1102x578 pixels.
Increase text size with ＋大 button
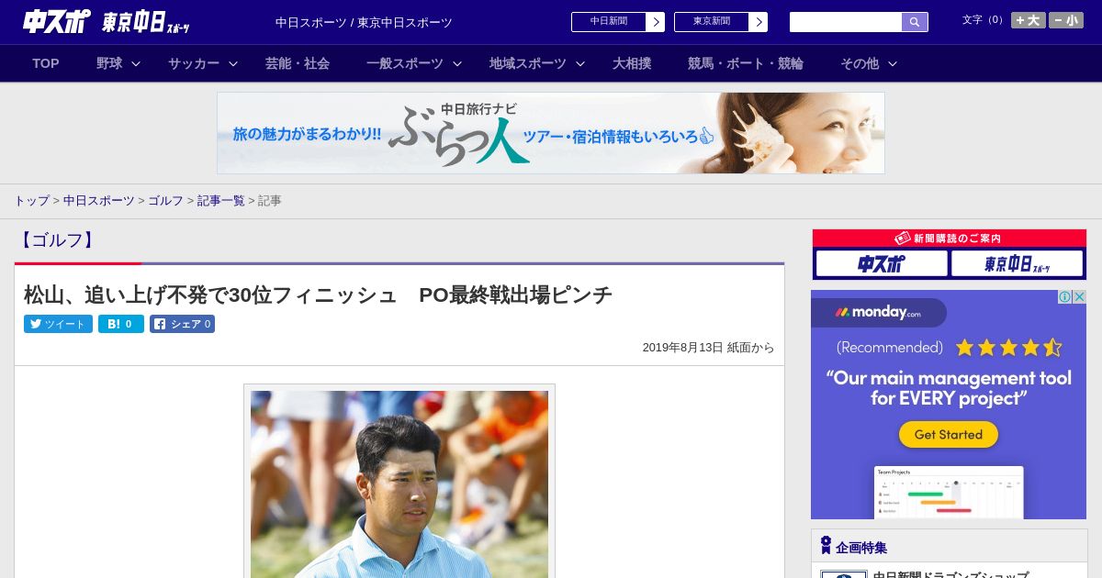coord(1028,20)
